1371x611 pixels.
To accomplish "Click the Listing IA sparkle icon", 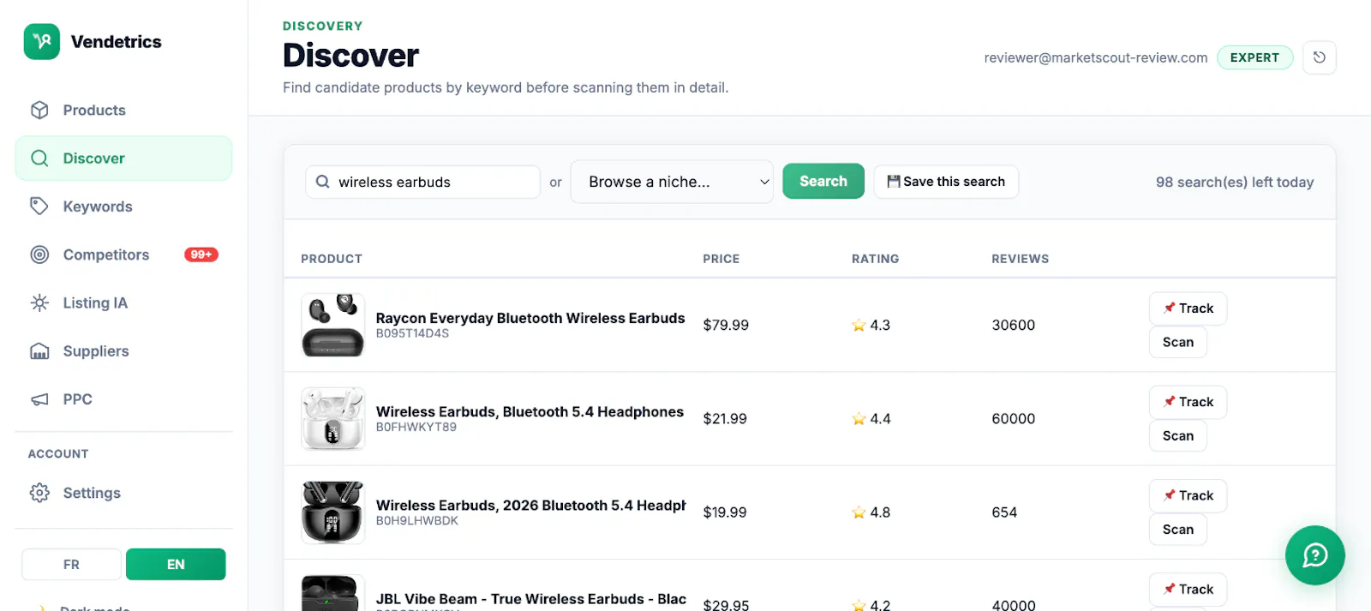I will coord(39,303).
